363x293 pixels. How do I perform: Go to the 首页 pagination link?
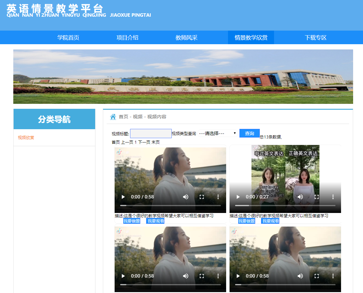click(116, 142)
